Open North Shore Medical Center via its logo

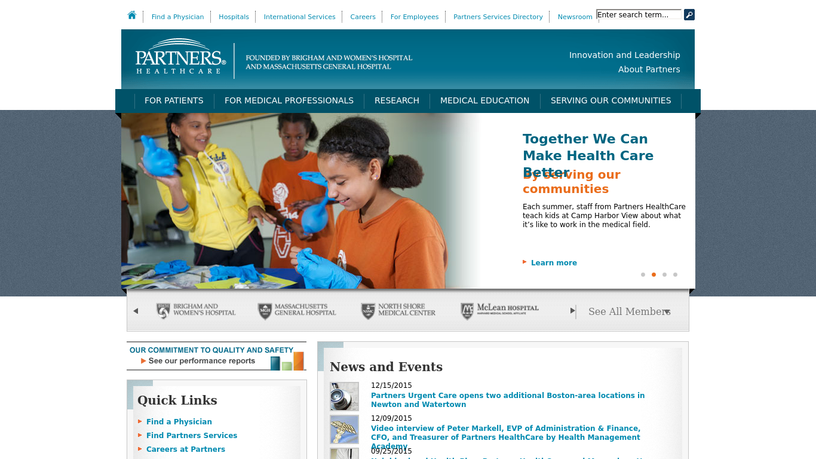(397, 310)
